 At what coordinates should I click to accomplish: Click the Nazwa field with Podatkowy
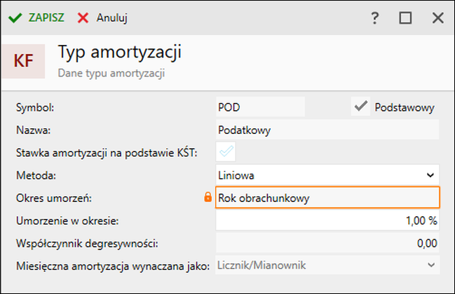327,130
